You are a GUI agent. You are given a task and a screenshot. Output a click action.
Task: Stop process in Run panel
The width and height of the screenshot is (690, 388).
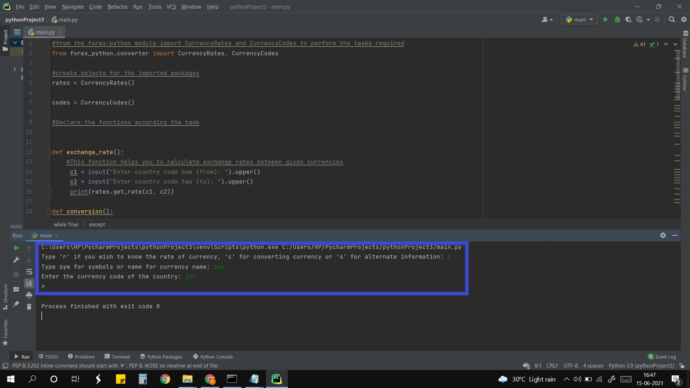click(x=16, y=274)
